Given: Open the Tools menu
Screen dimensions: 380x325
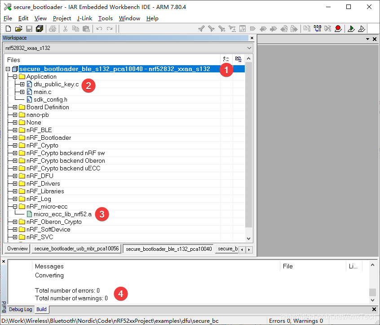Looking at the screenshot, I should [106, 18].
